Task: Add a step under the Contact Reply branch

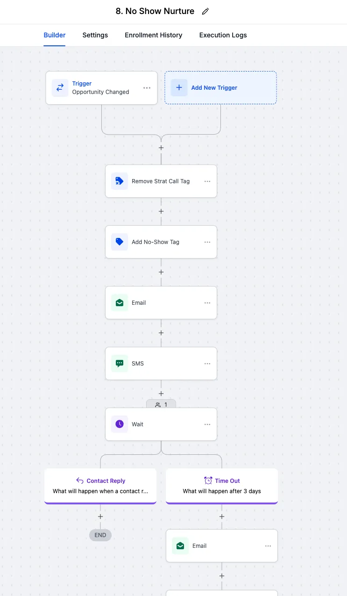Action: point(100,517)
